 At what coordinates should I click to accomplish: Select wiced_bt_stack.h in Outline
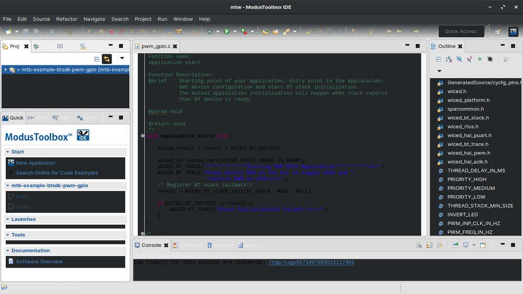468,118
